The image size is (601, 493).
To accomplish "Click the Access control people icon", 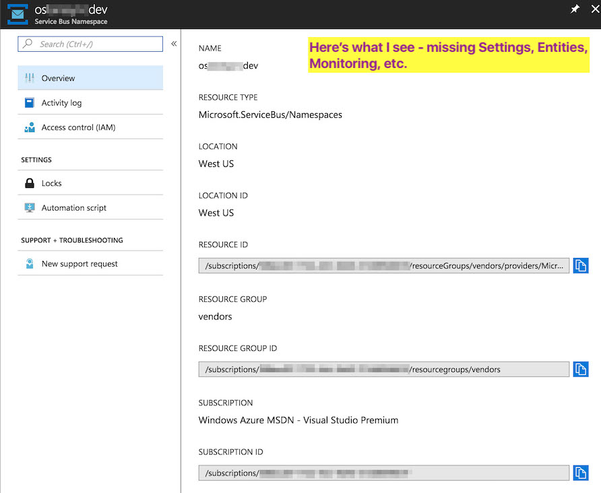I will coord(30,127).
